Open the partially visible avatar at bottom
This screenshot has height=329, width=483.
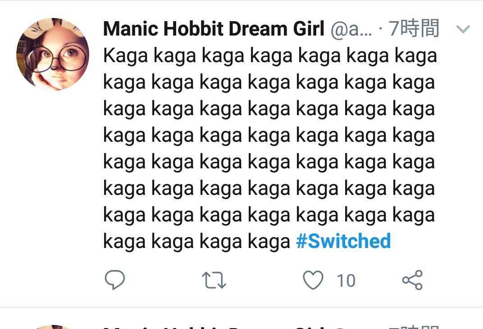(52, 326)
